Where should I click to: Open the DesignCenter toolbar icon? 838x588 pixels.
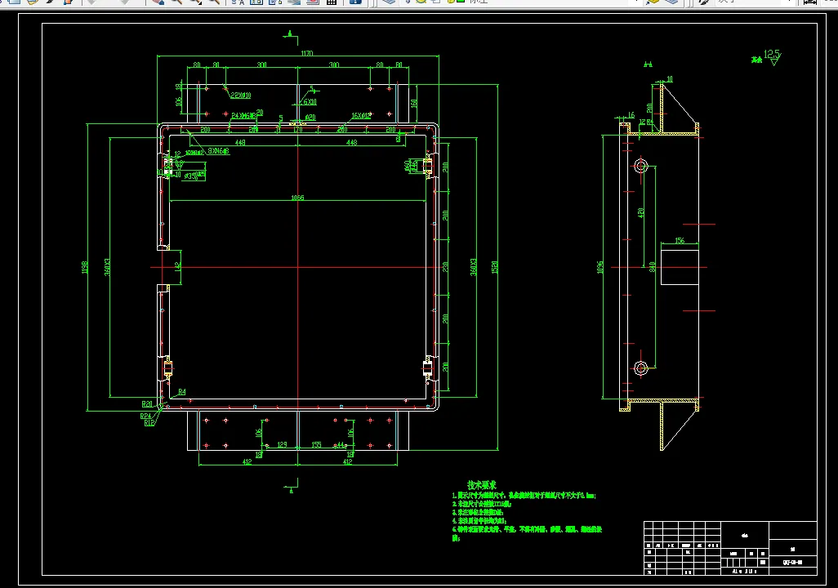256,2
